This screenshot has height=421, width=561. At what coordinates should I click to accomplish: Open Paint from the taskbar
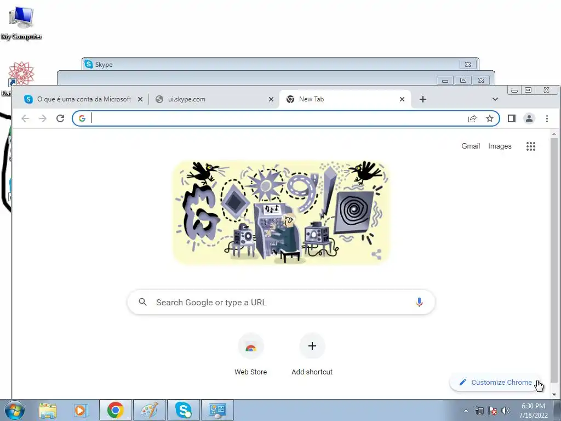[149, 410]
